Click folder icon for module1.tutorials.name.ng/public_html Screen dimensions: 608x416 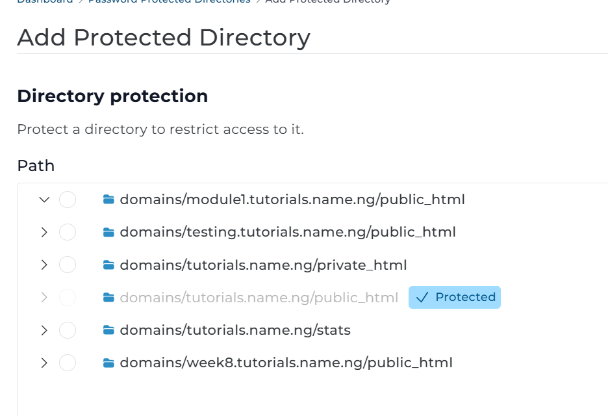[108, 200]
